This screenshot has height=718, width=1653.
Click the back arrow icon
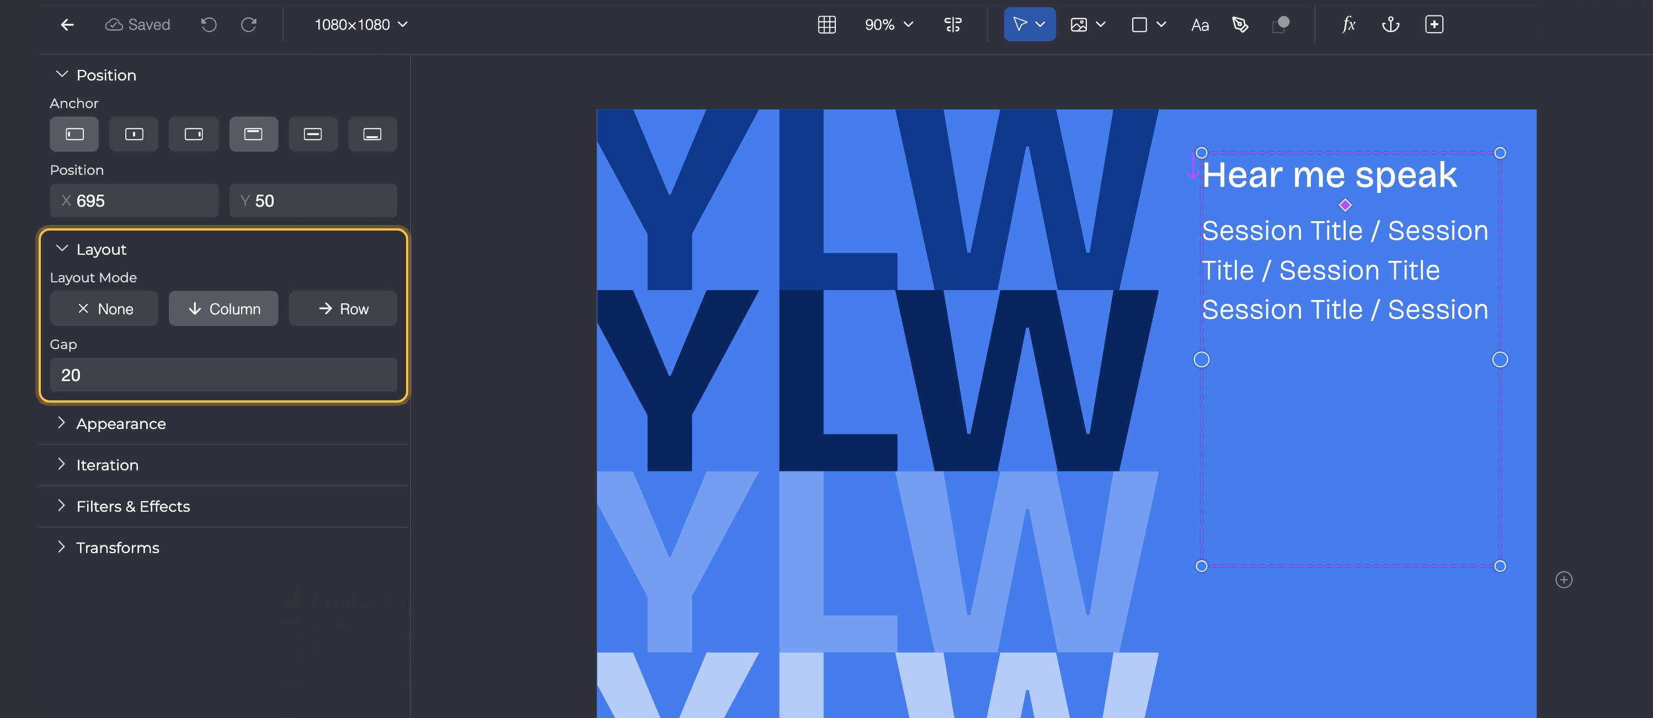[x=67, y=24]
